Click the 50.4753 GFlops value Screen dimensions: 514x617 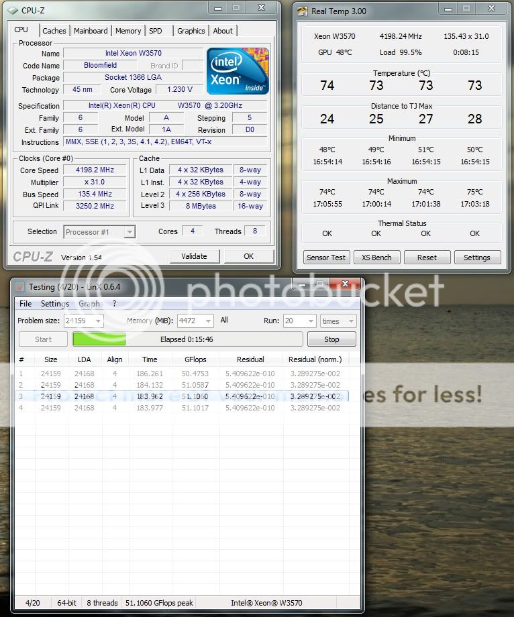195,374
